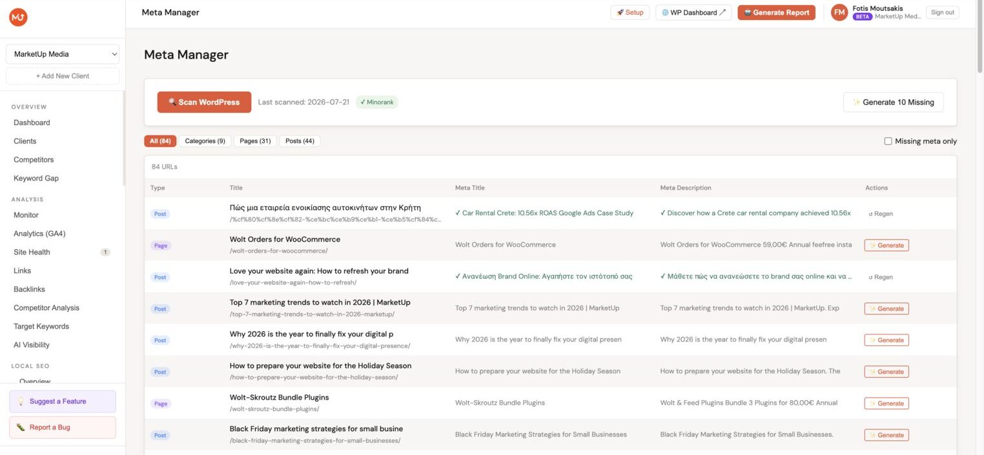Select the All (84) filter tab

click(x=160, y=141)
